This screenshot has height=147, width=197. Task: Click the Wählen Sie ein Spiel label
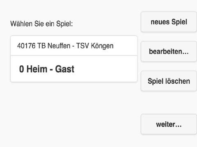click(41, 24)
